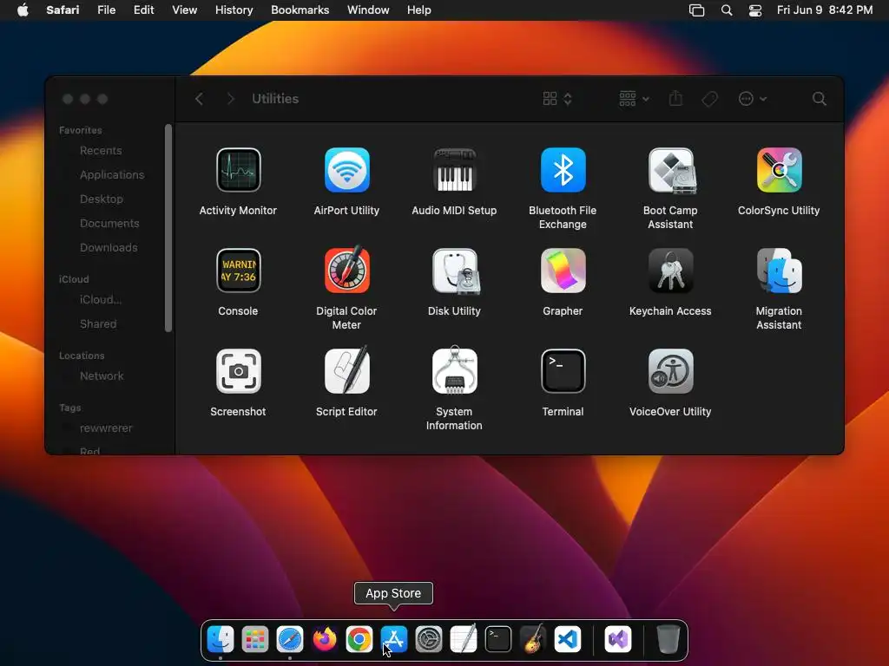Image resolution: width=889 pixels, height=666 pixels.
Task: Click Finder icon in the Dock
Action: point(220,639)
